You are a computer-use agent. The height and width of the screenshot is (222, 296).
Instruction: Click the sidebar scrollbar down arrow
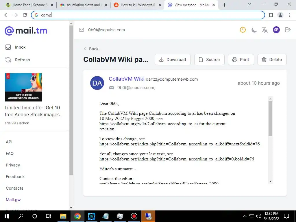tap(71, 208)
